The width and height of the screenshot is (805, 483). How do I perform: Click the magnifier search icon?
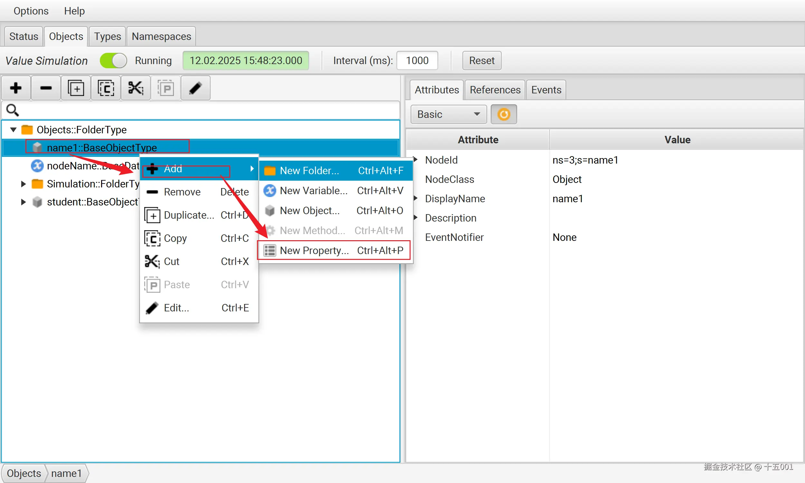coord(12,110)
